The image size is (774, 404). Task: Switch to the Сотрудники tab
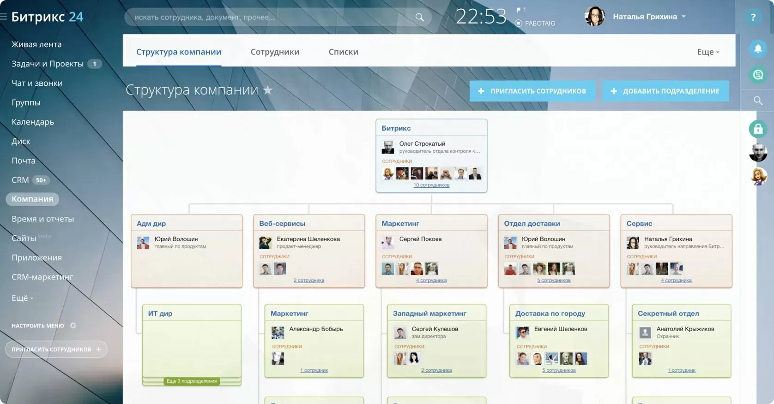(275, 52)
